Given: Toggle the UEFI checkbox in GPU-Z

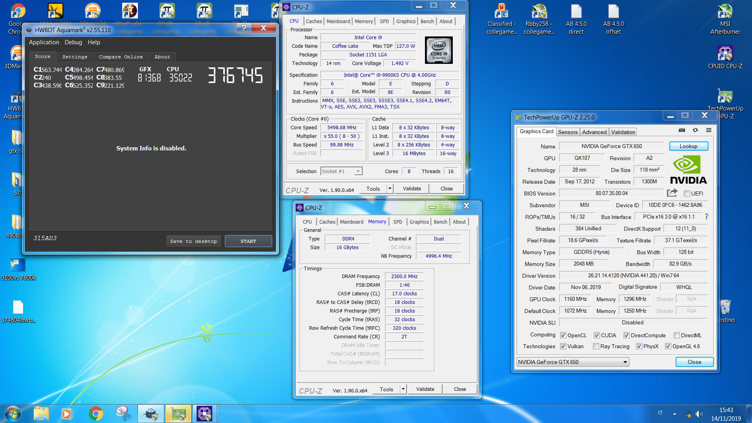Looking at the screenshot, I should 687,193.
